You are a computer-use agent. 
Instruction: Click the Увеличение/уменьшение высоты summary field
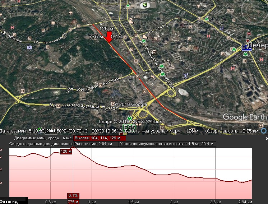(x=167, y=144)
